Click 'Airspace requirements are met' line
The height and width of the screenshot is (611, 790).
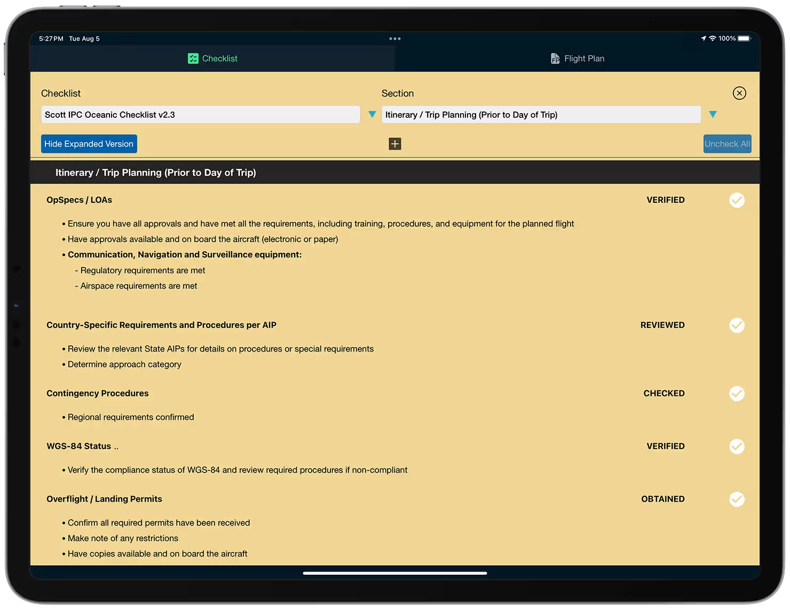pos(136,286)
